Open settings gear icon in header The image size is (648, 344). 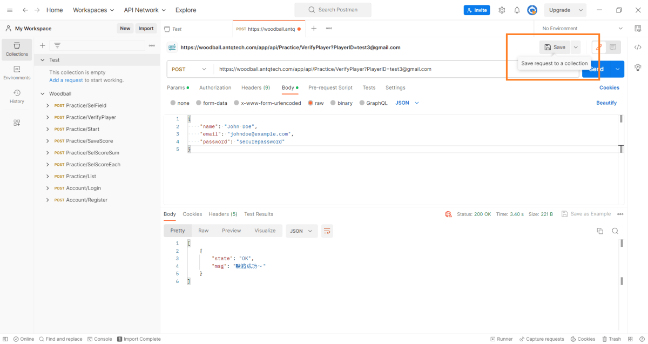pyautogui.click(x=502, y=10)
